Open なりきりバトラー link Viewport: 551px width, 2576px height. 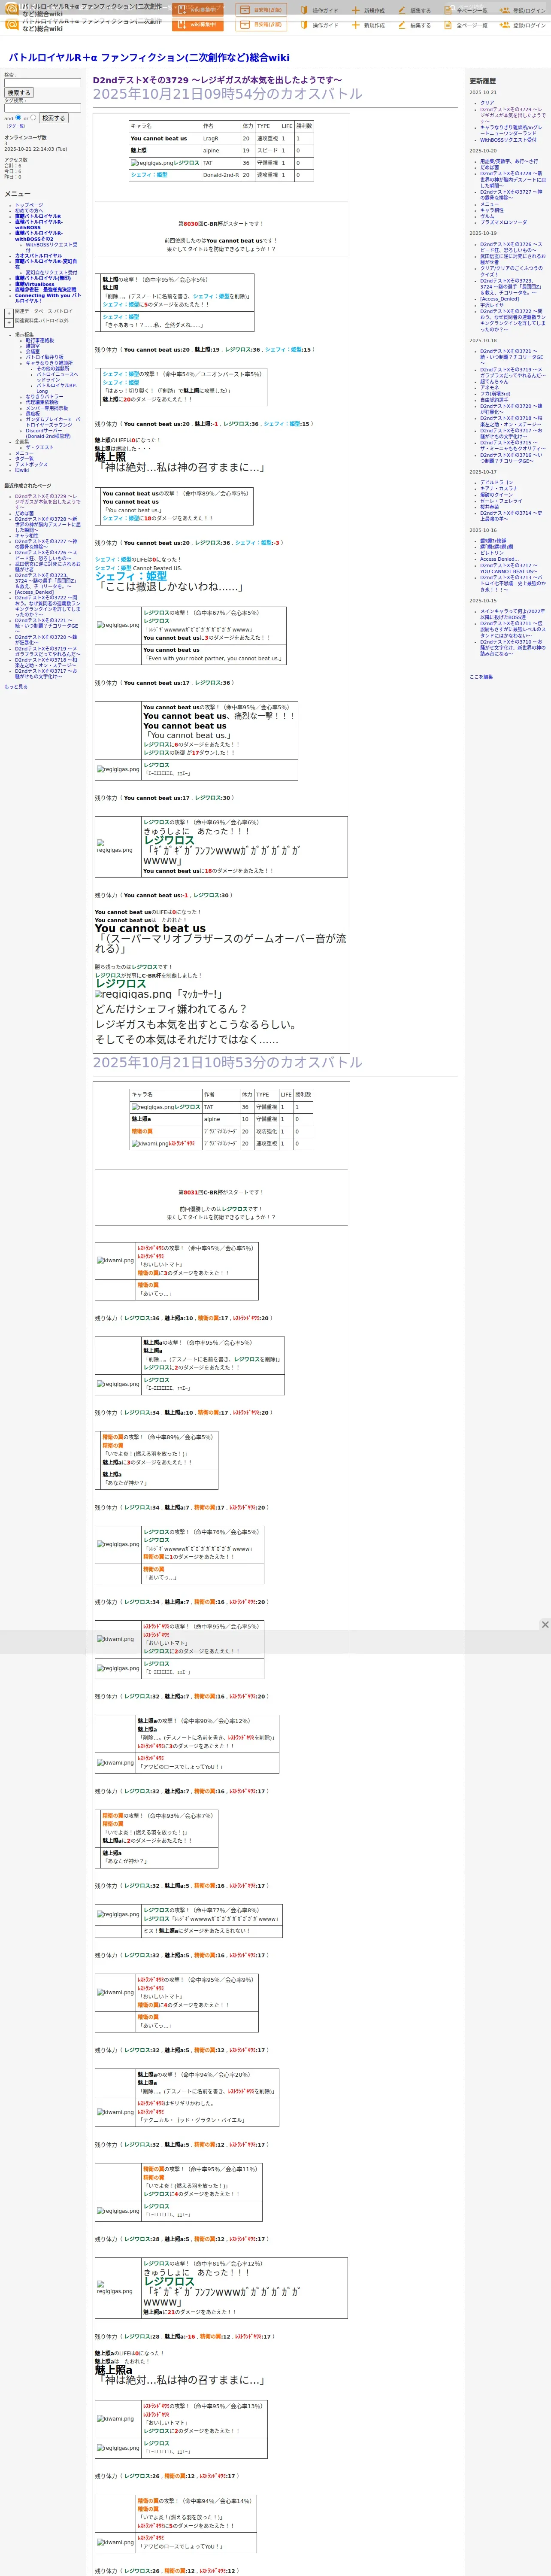pyautogui.click(x=44, y=397)
